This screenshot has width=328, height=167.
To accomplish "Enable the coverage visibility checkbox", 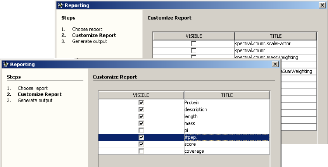I will click(141, 151).
